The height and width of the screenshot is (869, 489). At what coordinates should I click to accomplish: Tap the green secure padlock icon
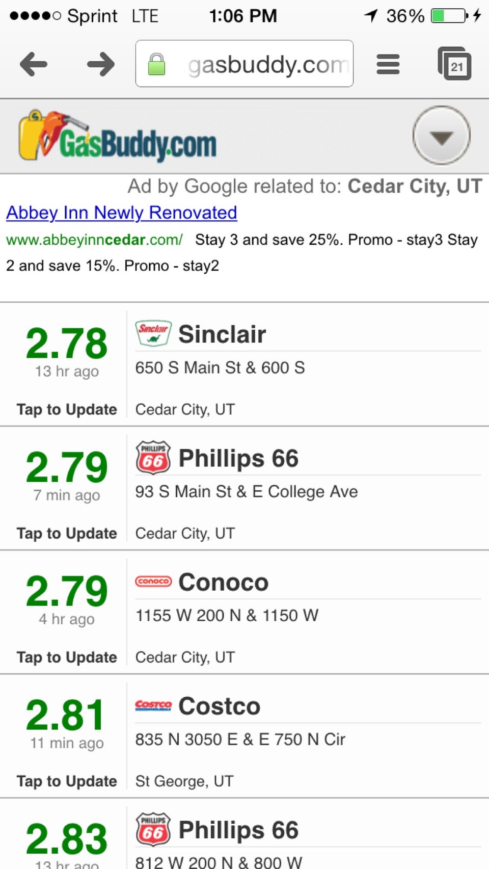(x=156, y=64)
